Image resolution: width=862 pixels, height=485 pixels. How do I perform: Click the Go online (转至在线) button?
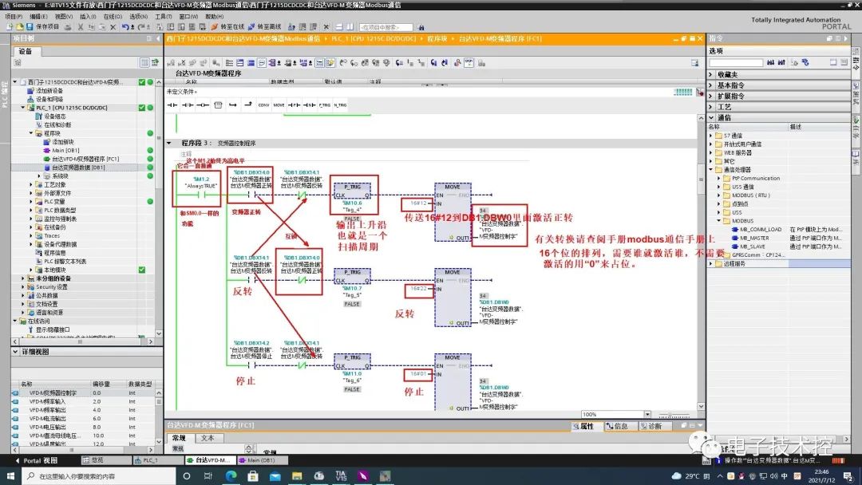click(x=227, y=26)
